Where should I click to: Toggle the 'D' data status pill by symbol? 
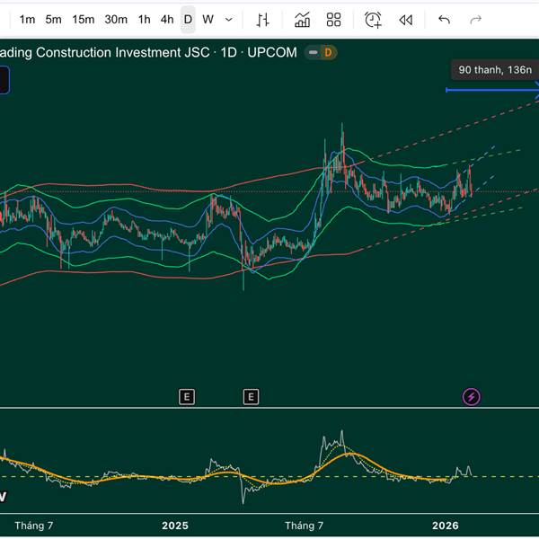[321, 52]
